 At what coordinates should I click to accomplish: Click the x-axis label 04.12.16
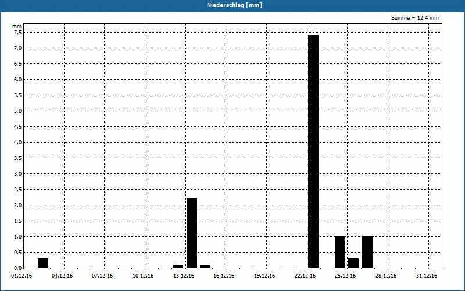(62, 276)
